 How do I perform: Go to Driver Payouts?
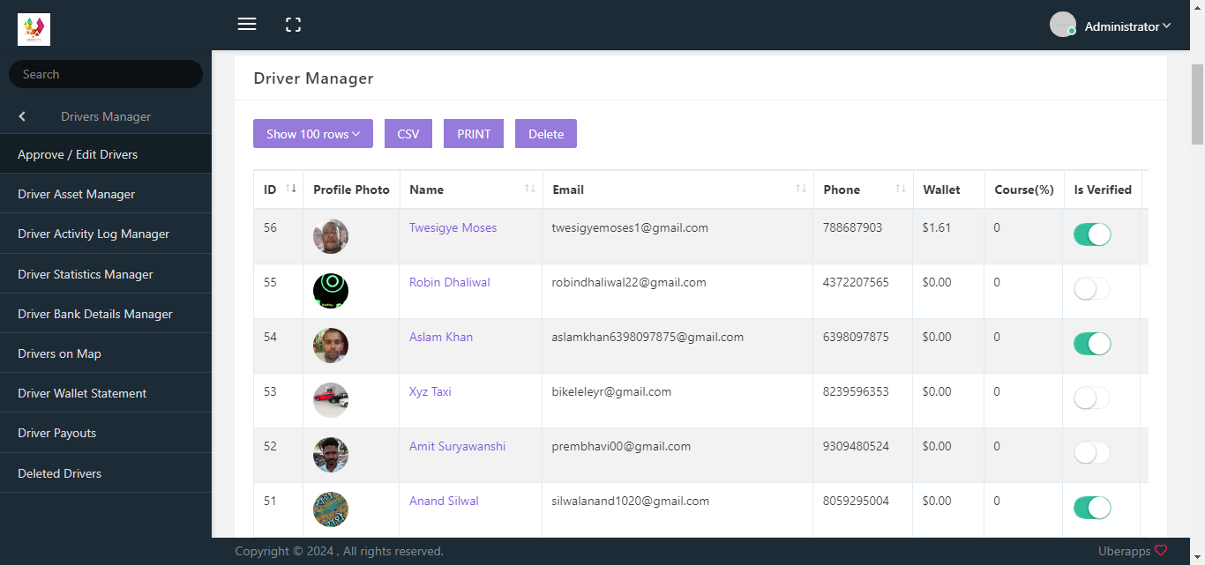(106, 433)
